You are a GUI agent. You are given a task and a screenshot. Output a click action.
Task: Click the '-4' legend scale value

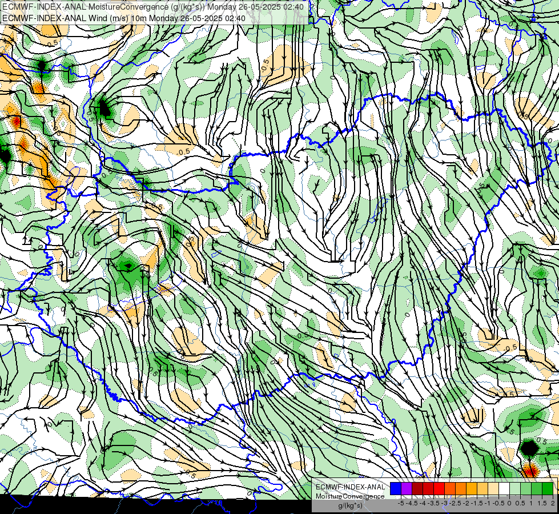point(423,503)
